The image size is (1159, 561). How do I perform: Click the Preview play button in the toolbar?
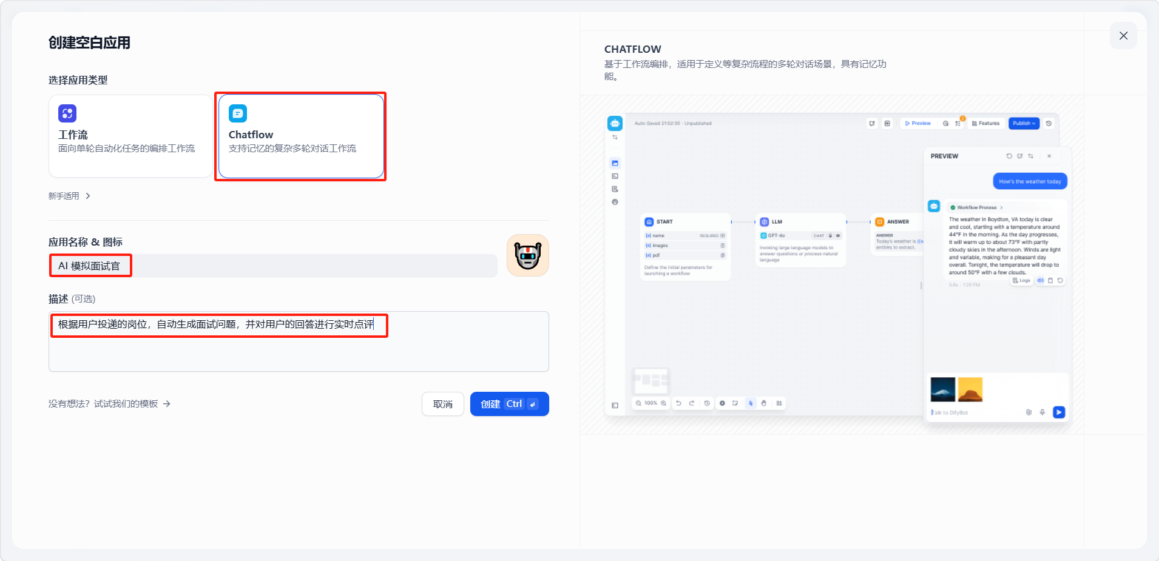(917, 123)
